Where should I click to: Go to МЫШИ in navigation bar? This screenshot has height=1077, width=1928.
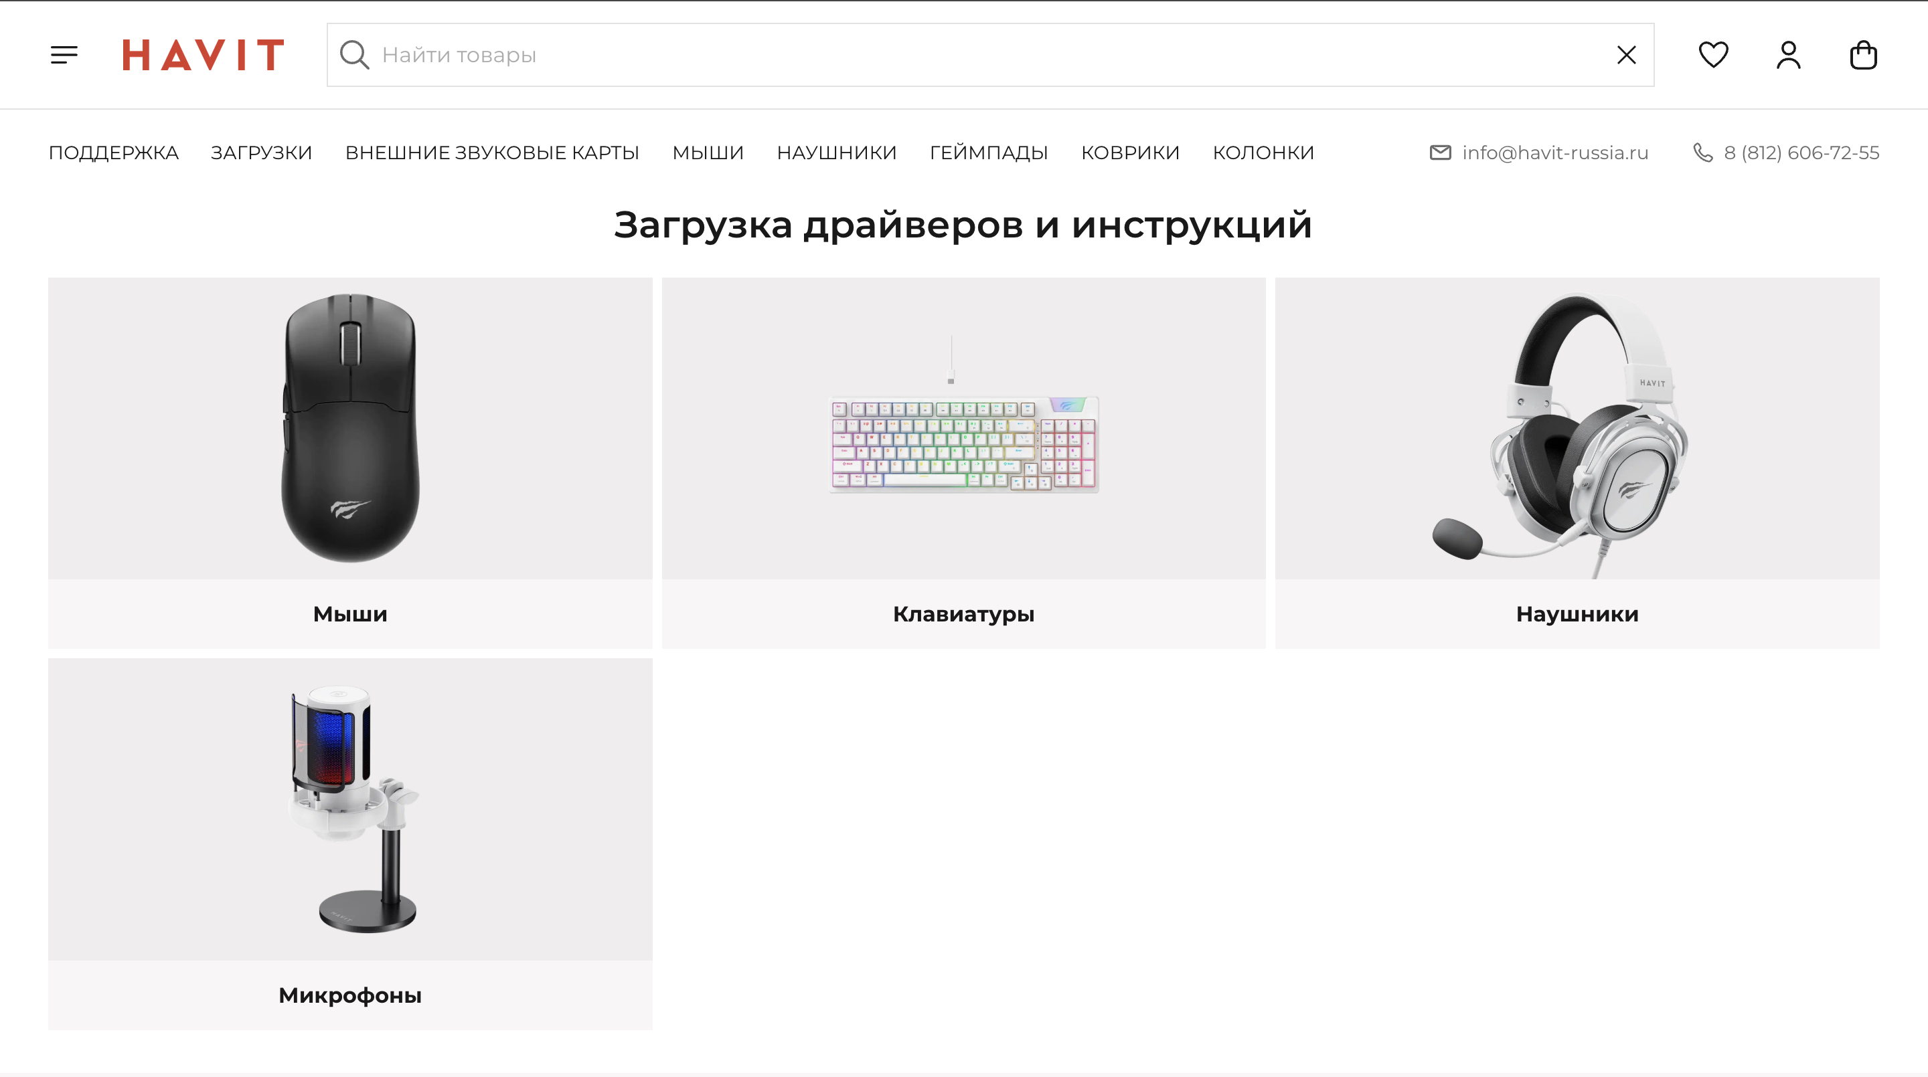(708, 153)
